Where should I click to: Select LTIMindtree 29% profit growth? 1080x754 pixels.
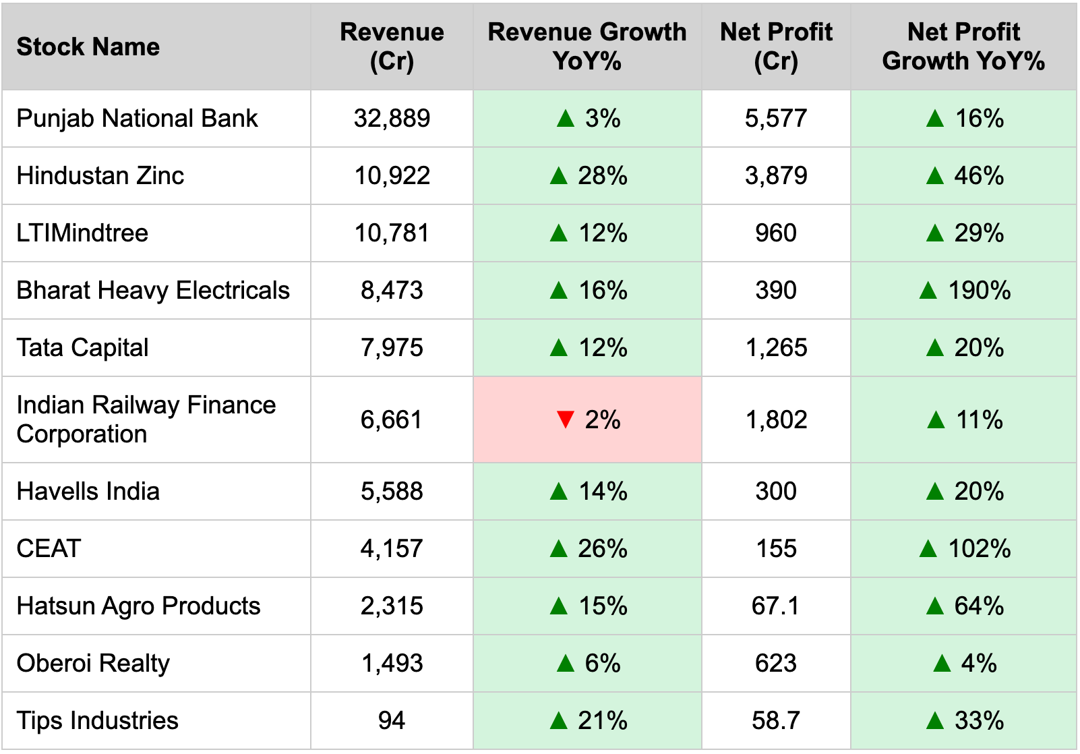(963, 233)
